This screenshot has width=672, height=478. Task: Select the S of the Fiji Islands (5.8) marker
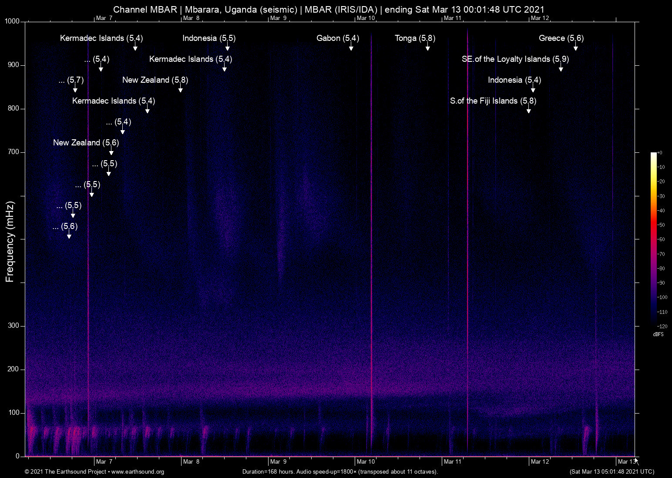click(x=493, y=101)
